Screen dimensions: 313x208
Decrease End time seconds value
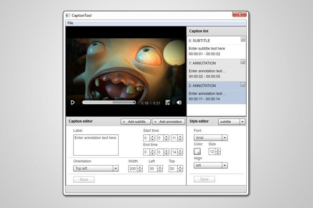[x=180, y=154]
